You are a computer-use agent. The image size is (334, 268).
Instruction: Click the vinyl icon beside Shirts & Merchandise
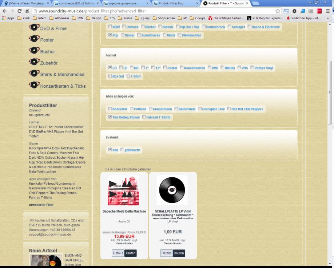pos(34,74)
